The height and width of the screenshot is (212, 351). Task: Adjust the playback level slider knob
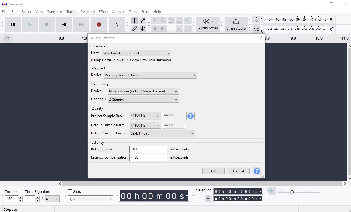tap(333, 29)
